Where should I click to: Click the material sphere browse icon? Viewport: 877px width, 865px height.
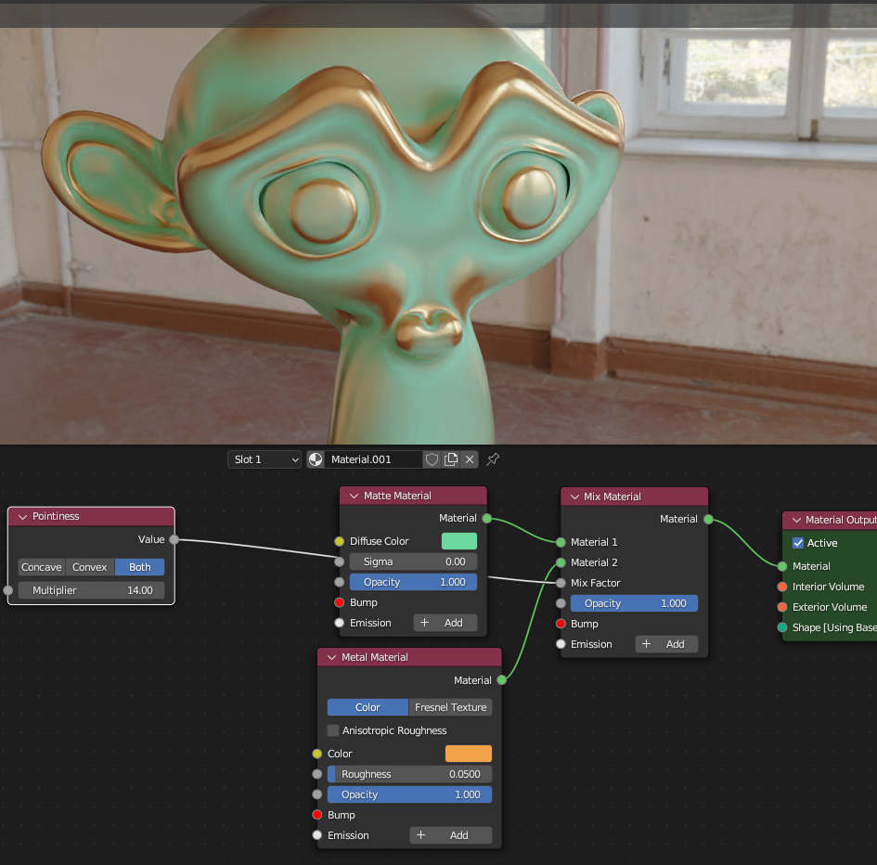[x=316, y=459]
